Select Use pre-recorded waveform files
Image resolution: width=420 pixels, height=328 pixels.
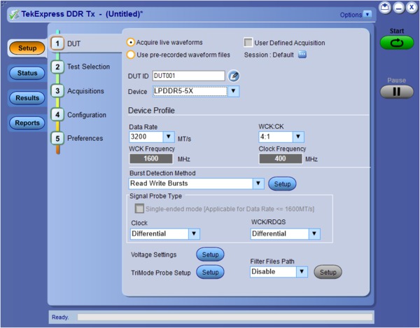pyautogui.click(x=131, y=55)
